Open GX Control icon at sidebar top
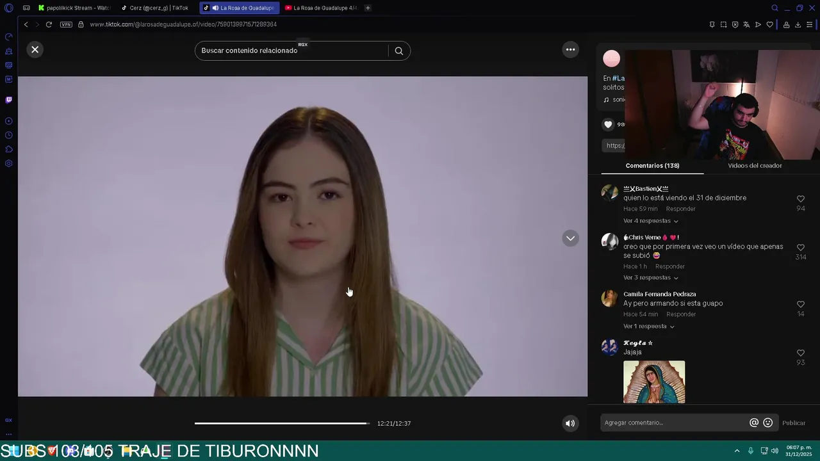Image resolution: width=820 pixels, height=461 pixels. point(8,36)
